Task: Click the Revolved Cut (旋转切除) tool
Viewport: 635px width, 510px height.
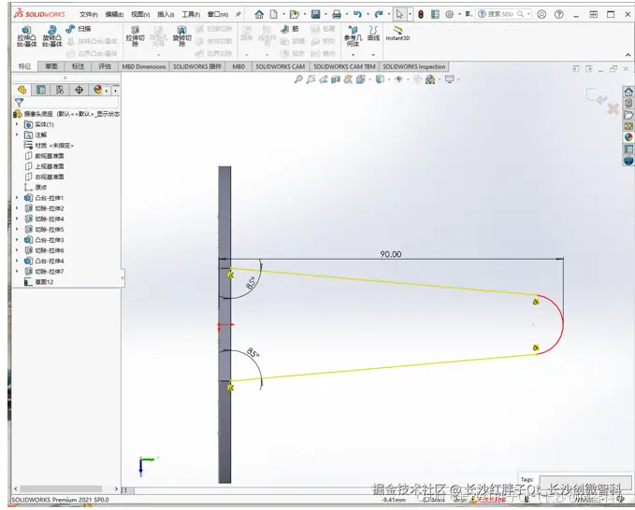Action: coord(181,35)
